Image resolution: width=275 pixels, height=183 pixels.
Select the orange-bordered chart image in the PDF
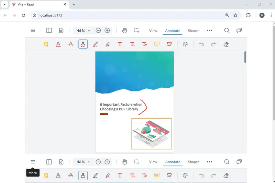(152, 134)
